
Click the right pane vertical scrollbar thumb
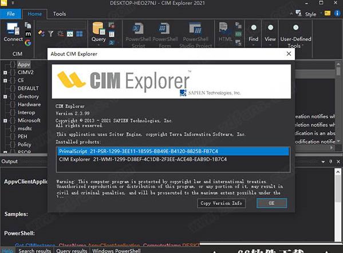tap(338, 71)
